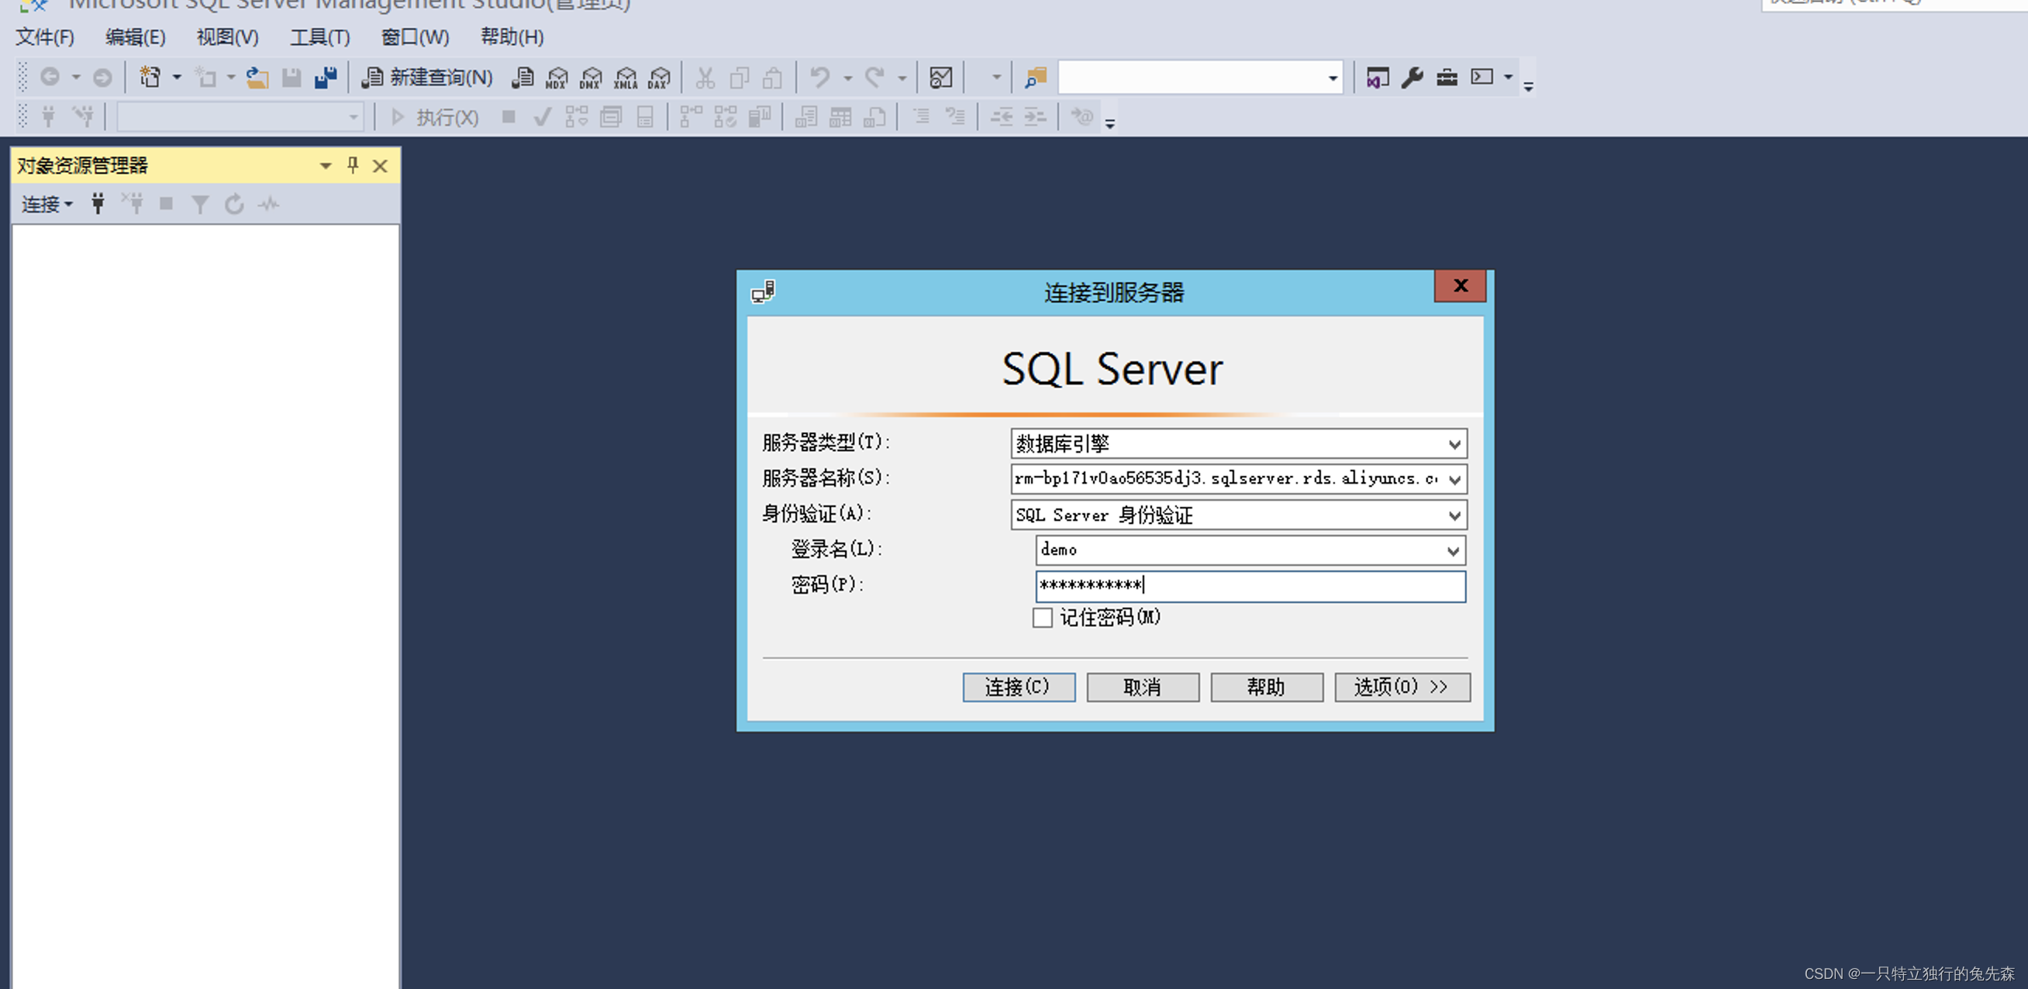The image size is (2028, 989).
Task: Click the Execute (执行) button
Action: coord(435,117)
